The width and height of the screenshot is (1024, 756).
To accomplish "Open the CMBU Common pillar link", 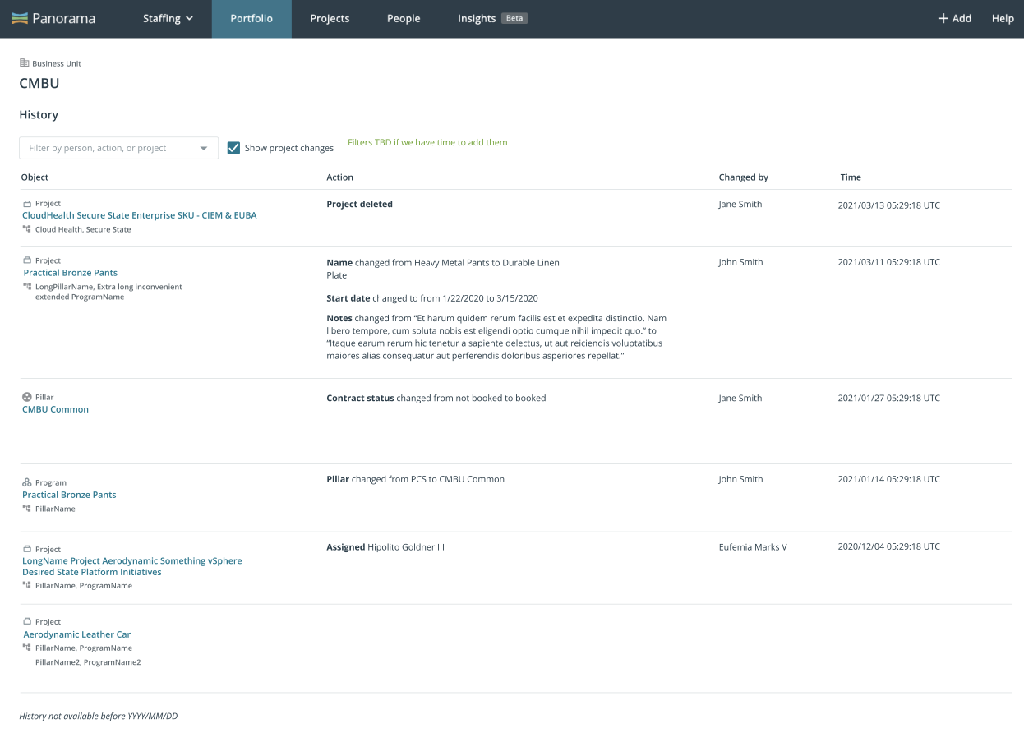I will [x=56, y=409].
